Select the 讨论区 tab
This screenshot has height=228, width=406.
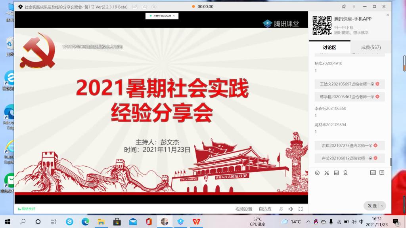coord(329,47)
